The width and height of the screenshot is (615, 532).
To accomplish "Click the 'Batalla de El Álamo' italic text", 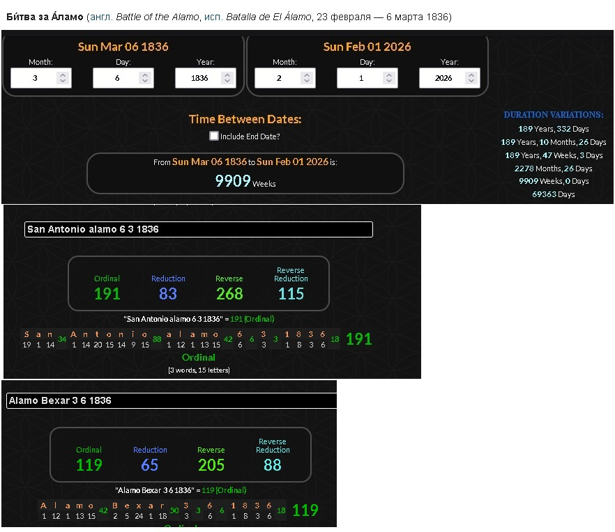I will tap(268, 17).
